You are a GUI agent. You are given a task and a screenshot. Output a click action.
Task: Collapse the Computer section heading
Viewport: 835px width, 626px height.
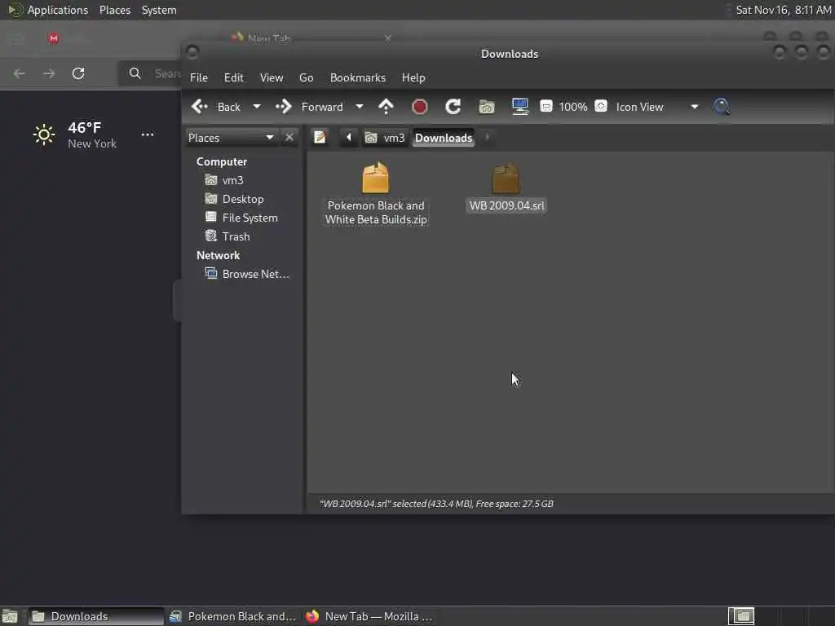(222, 162)
